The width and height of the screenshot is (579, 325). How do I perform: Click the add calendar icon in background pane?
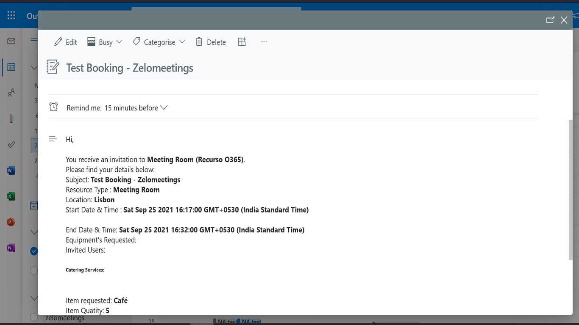coord(34,206)
